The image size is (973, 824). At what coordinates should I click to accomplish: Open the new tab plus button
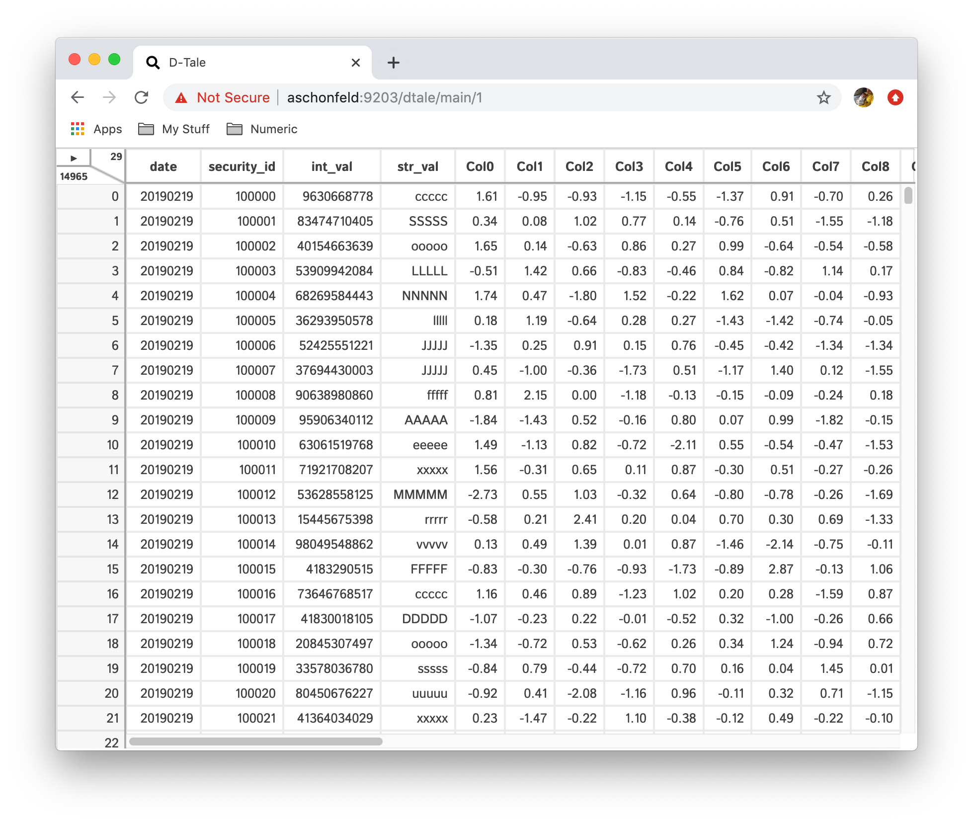(393, 63)
